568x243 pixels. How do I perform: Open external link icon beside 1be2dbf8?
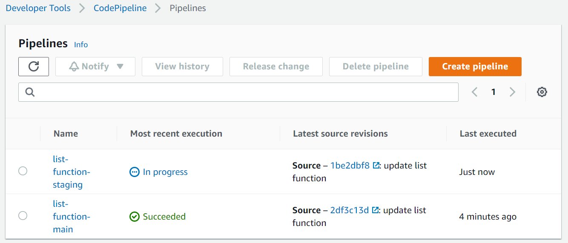coord(376,166)
